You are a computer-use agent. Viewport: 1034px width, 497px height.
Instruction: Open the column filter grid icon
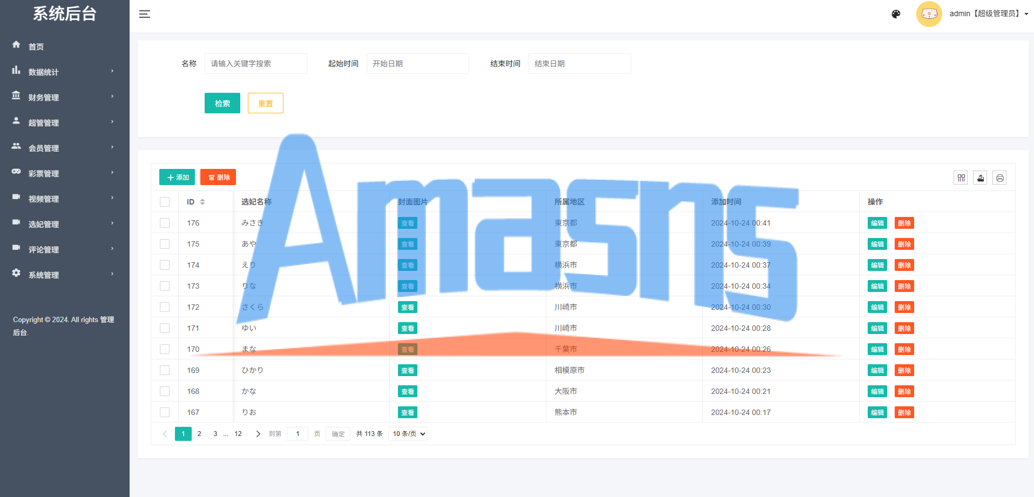pyautogui.click(x=961, y=178)
